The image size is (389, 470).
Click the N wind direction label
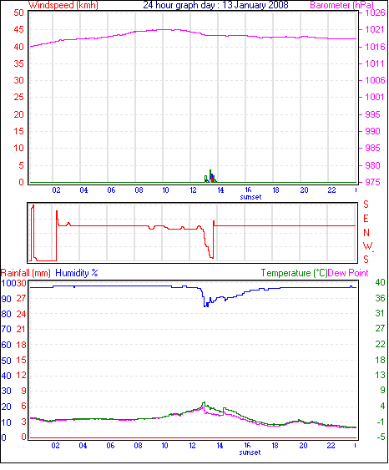366,233
